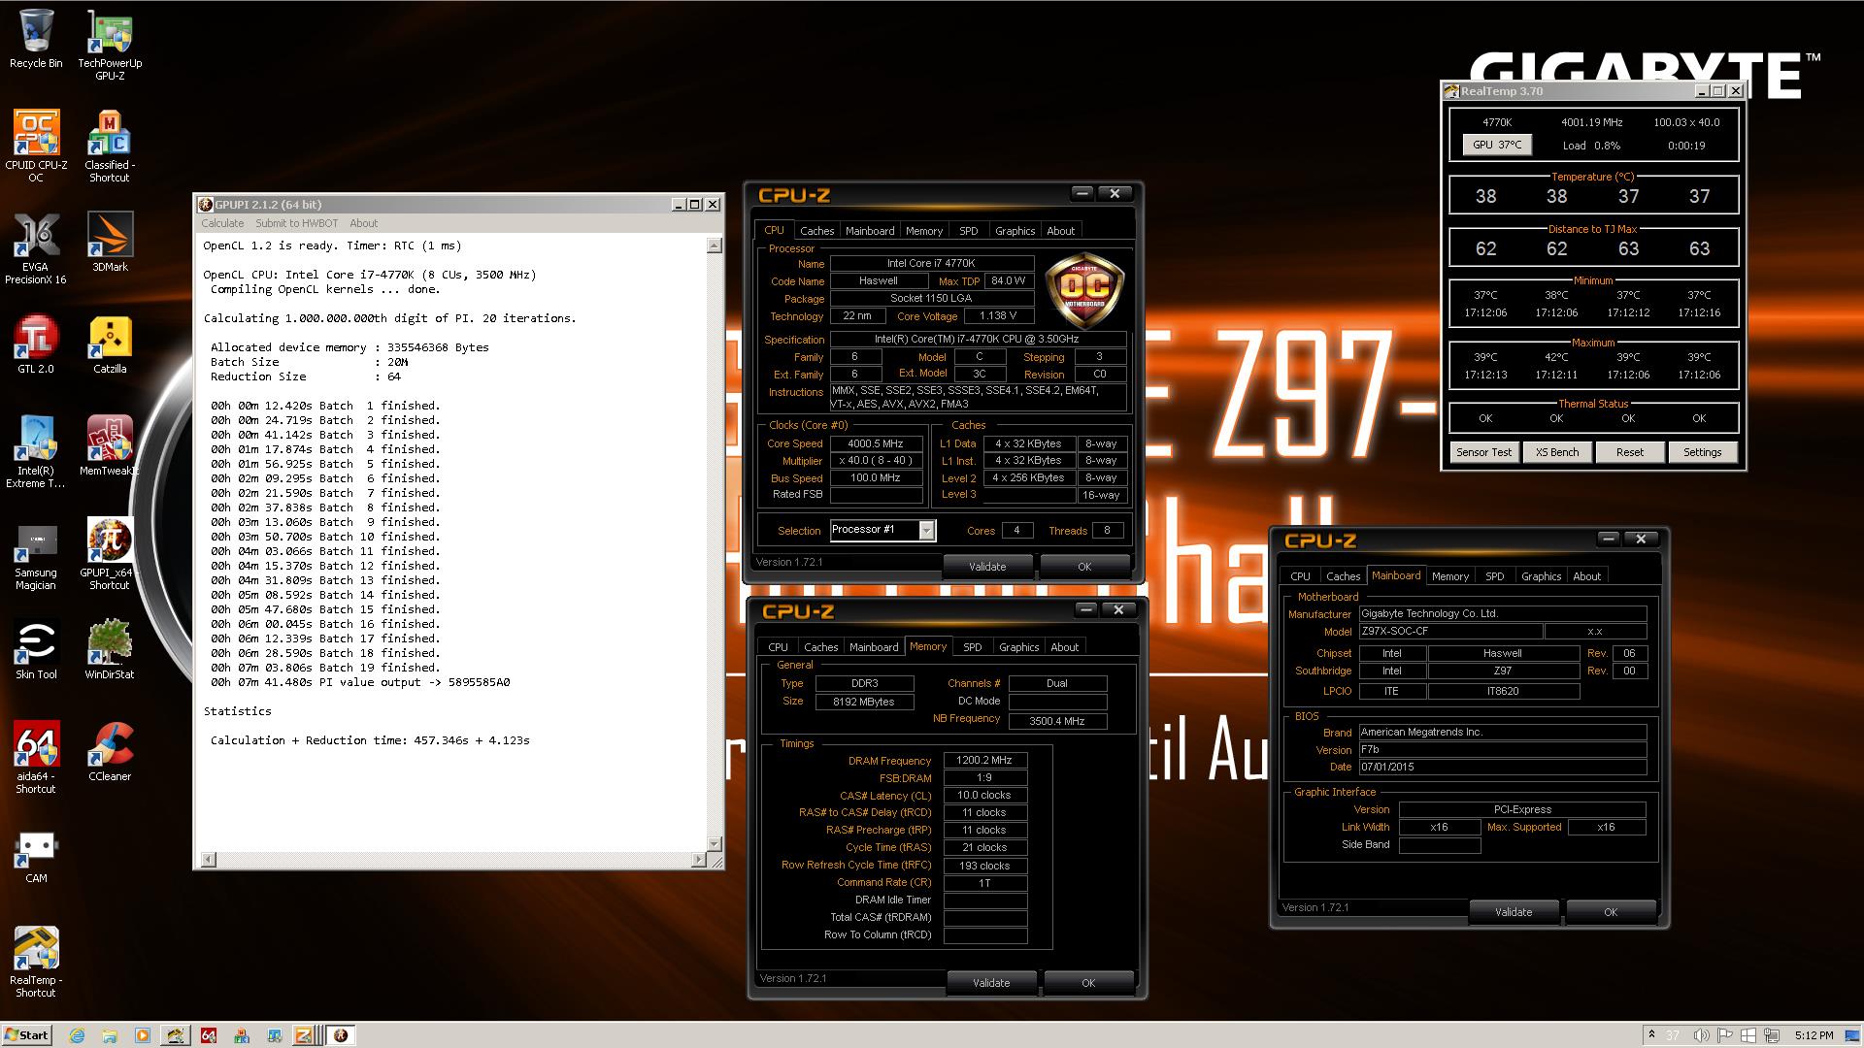Switch to Caches tab in top CPU-Z window

point(816,231)
